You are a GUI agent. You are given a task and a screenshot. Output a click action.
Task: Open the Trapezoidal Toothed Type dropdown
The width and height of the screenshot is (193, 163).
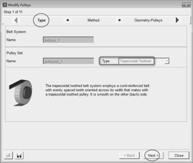point(144,61)
